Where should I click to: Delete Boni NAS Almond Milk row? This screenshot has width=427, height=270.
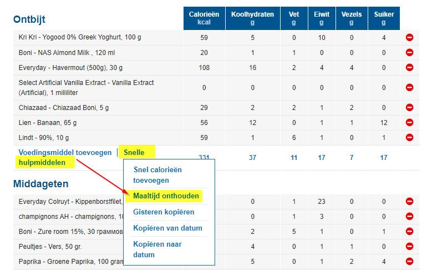tap(410, 53)
